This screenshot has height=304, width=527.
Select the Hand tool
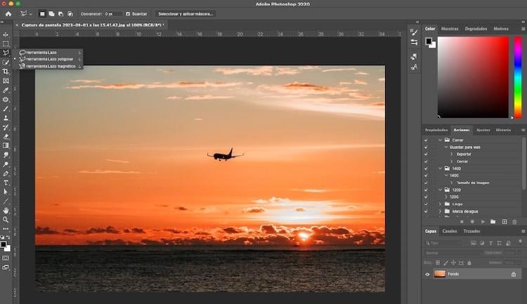(x=6, y=210)
